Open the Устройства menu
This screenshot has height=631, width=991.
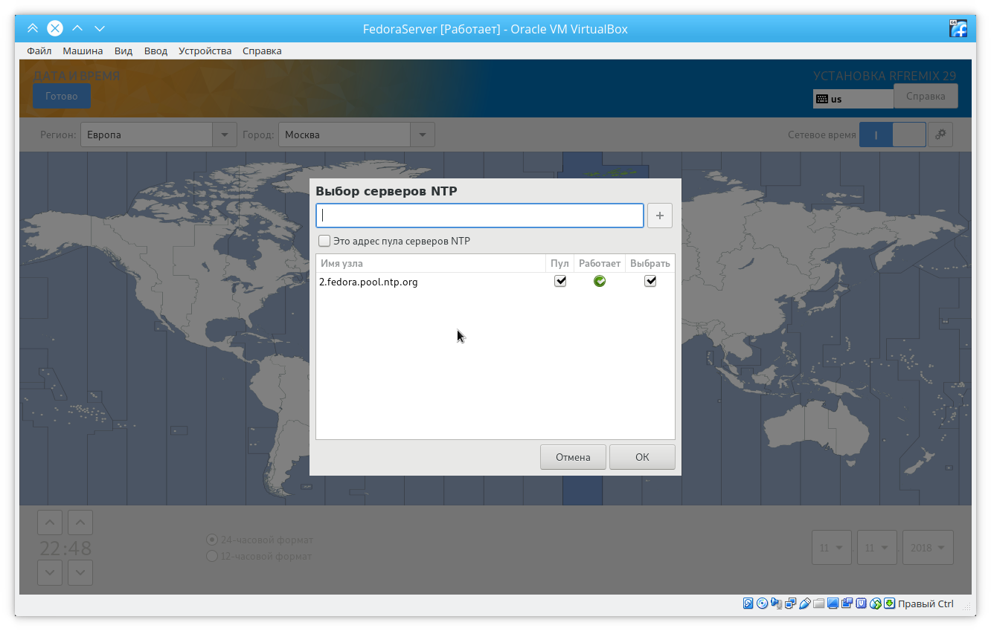pyautogui.click(x=205, y=51)
